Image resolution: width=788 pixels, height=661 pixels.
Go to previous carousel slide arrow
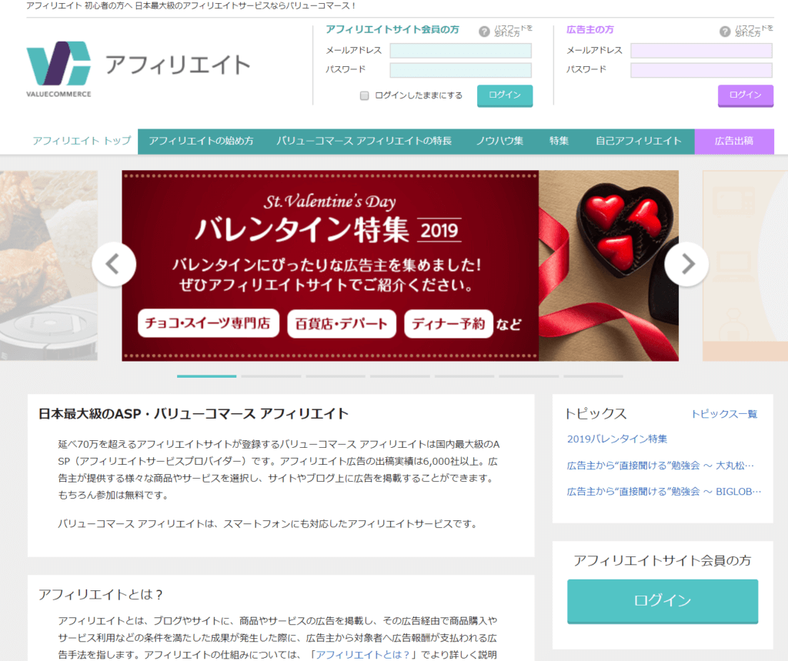click(114, 264)
